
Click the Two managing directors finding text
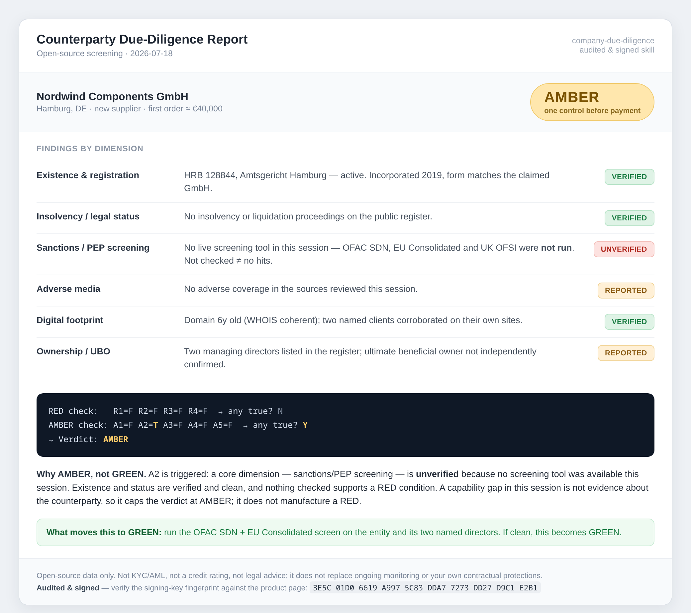pyautogui.click(x=360, y=358)
